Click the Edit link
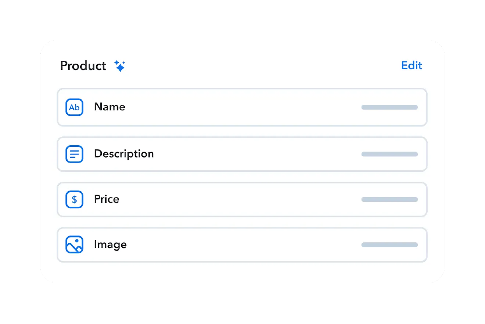Screen dimensions: 485x324 pyautogui.click(x=412, y=65)
